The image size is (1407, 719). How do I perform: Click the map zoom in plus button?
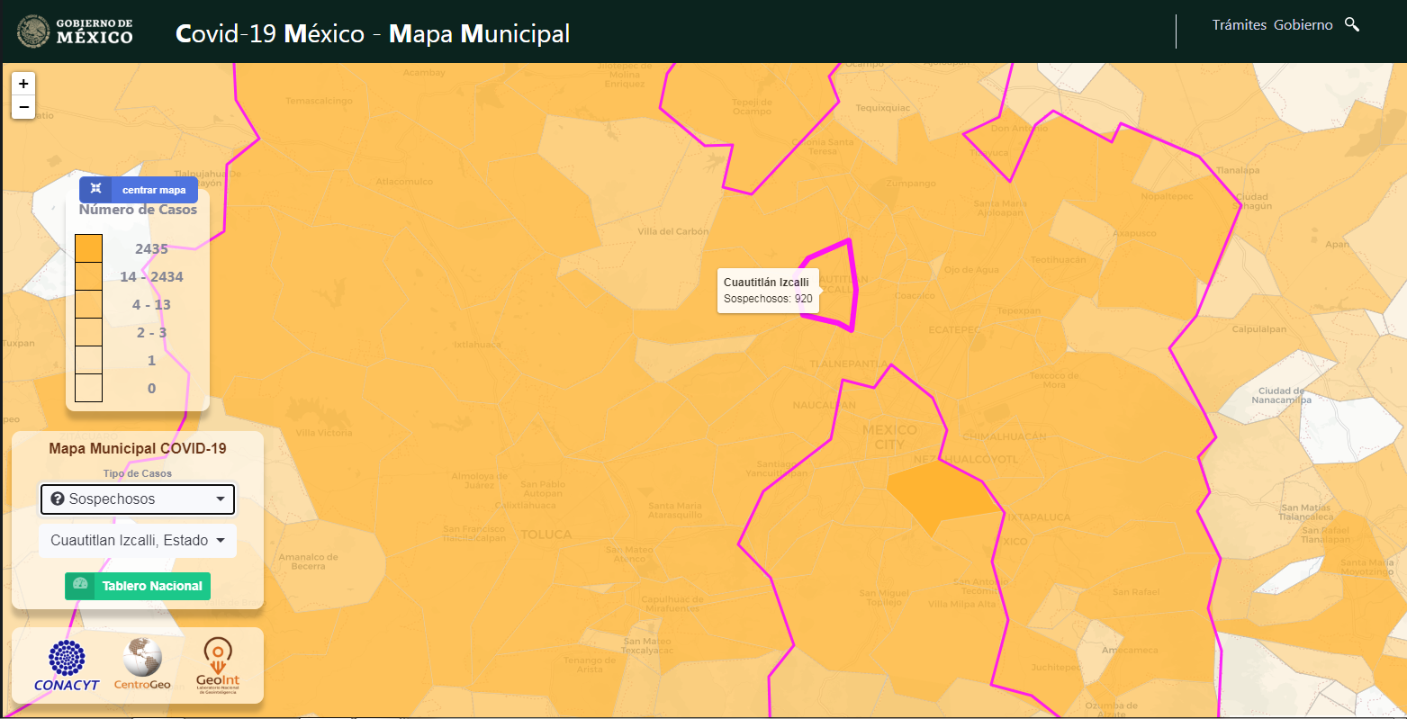23,84
